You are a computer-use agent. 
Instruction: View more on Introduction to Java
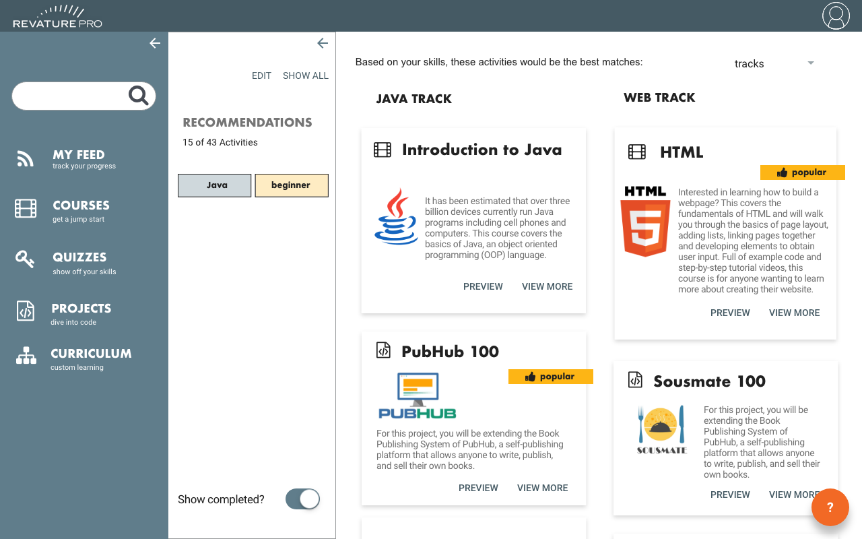point(547,286)
